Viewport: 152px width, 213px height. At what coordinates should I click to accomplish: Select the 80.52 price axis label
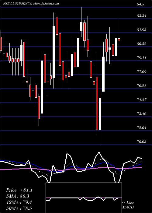point(142,44)
